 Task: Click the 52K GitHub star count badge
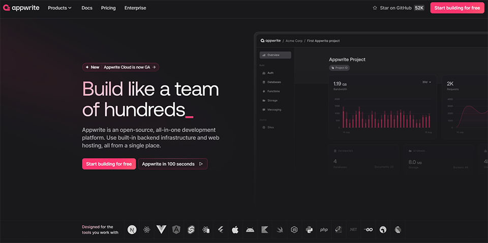(x=419, y=8)
